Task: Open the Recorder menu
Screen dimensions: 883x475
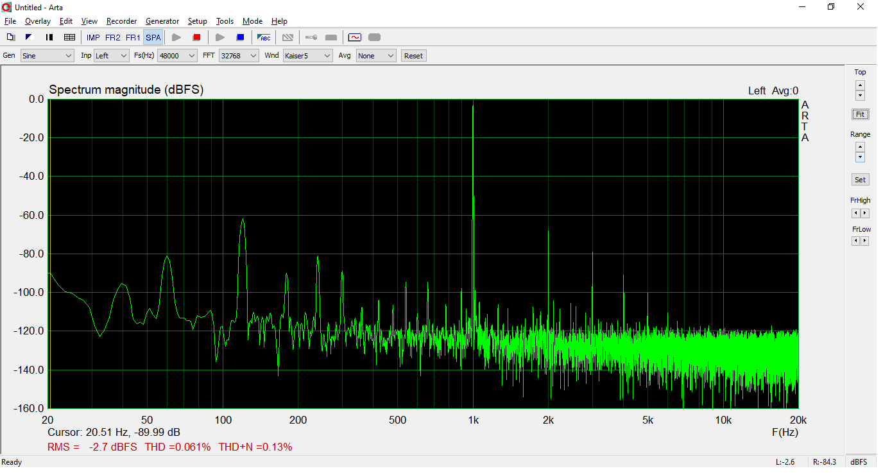Action: 122,21
